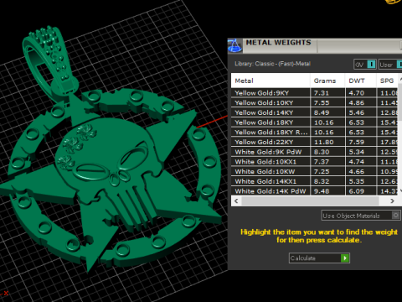This screenshot has height=302, width=402.
Task: Click Library: Classic - (Fast)-Metal label
Action: [272, 64]
